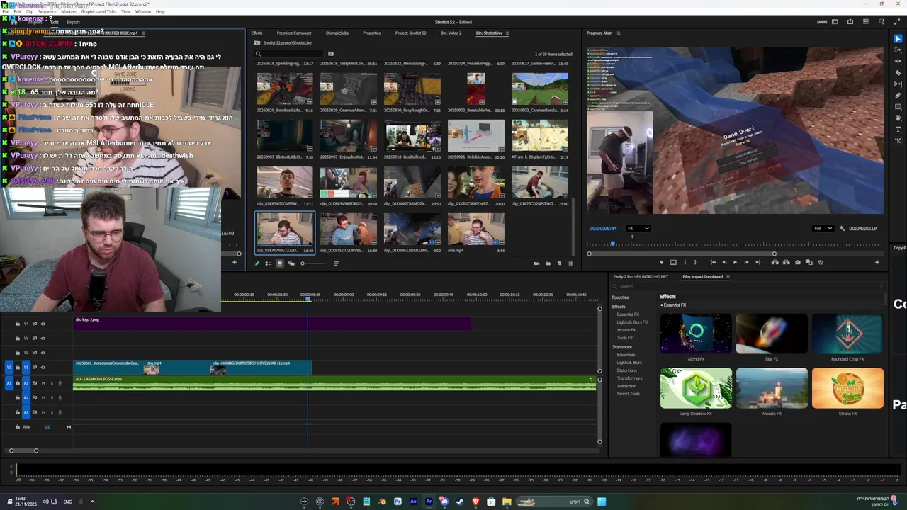Open the Film Impact Dashboard panel menu
This screenshot has height=510, width=907.
click(728, 277)
